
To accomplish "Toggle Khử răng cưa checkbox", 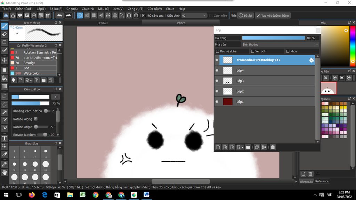I will [144, 15].
